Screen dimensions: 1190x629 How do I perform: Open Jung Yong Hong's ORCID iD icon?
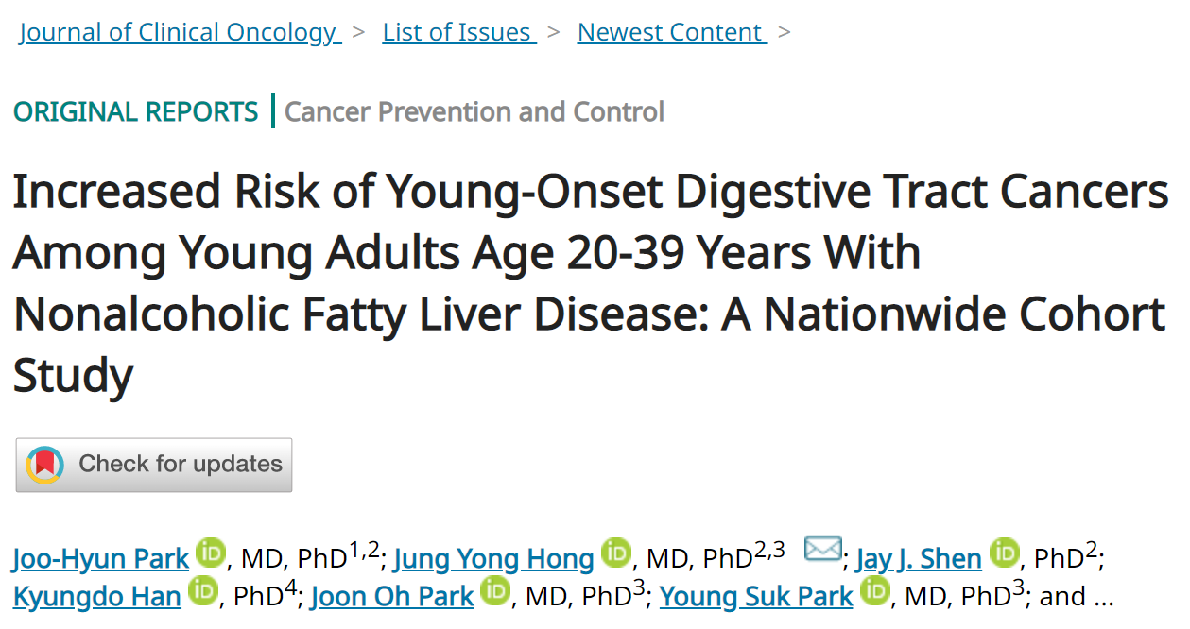coord(616,553)
